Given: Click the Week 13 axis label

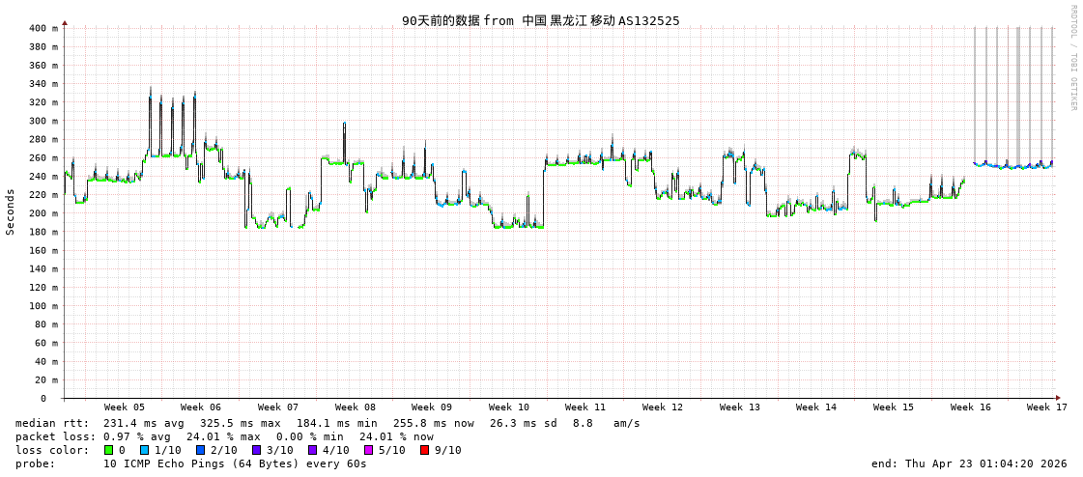Looking at the screenshot, I should (739, 407).
